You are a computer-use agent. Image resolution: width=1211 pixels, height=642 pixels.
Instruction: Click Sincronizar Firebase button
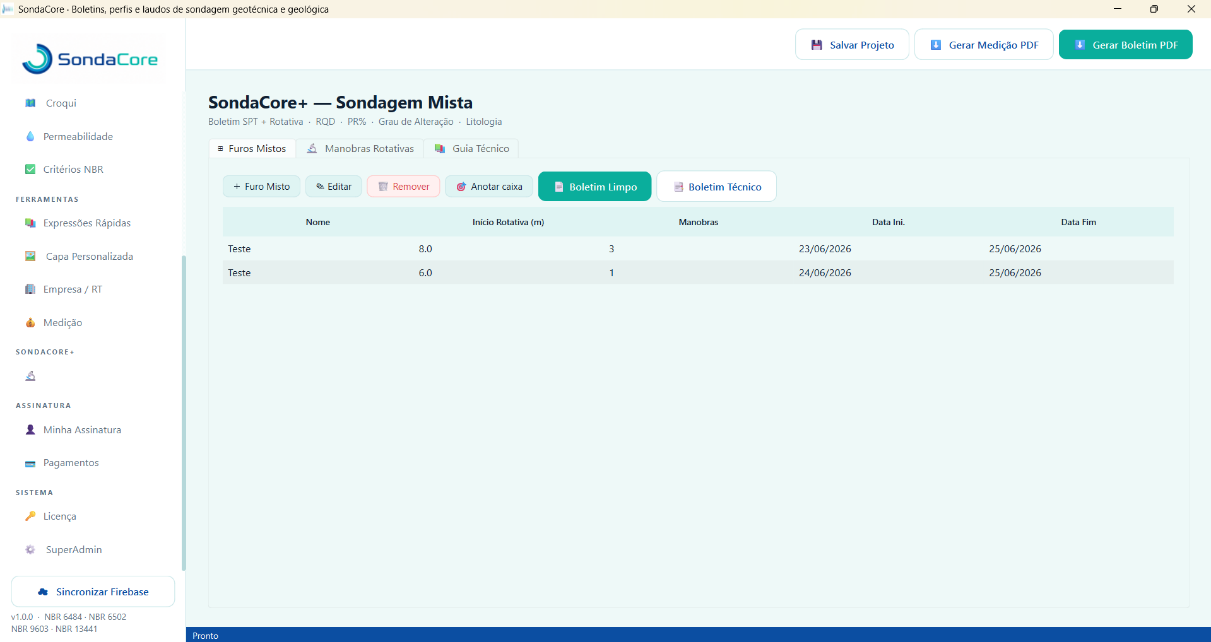point(93,592)
